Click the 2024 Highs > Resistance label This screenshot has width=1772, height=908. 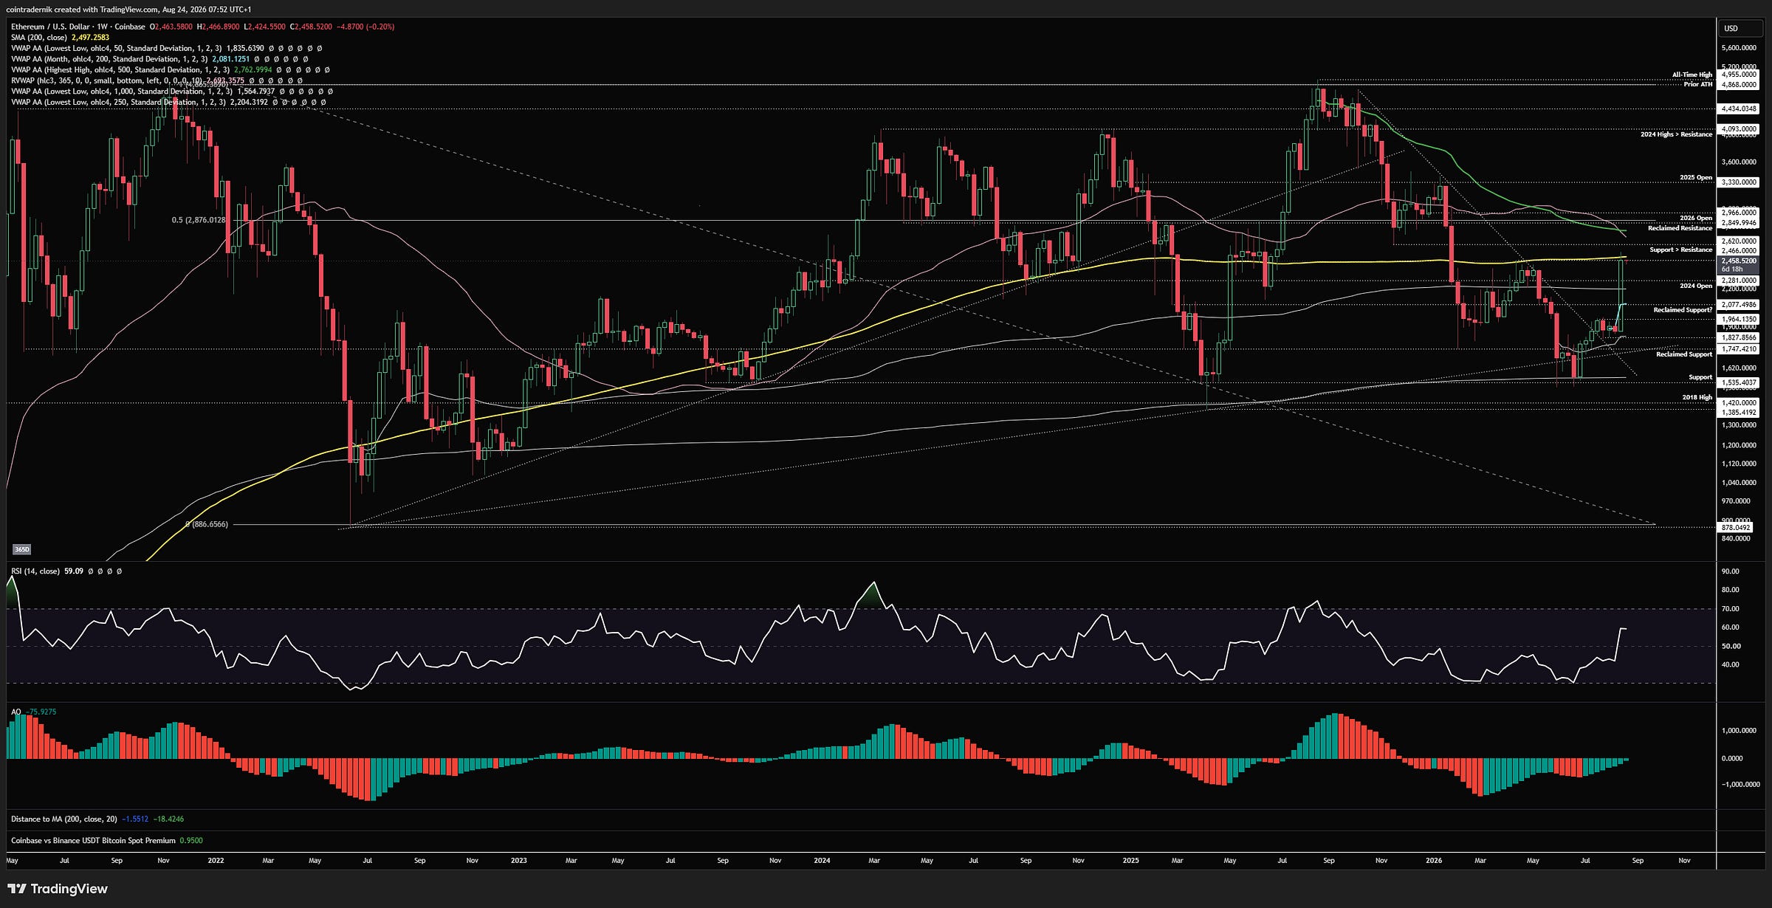point(1676,134)
